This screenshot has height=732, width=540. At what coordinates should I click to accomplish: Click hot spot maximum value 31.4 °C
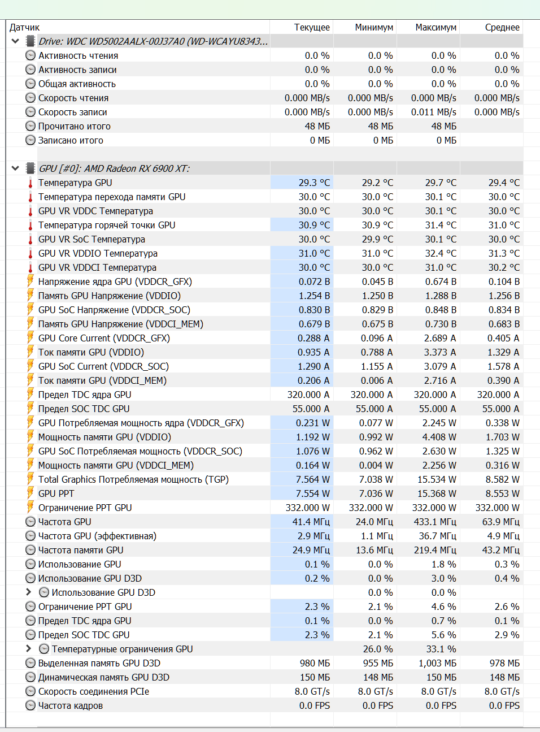point(441,225)
